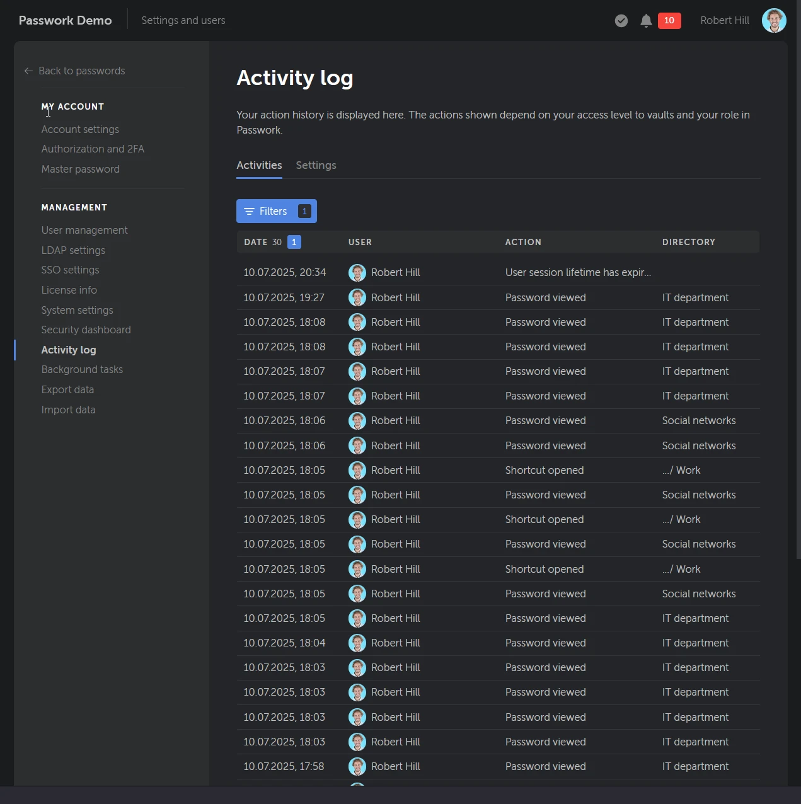The height and width of the screenshot is (804, 801).
Task: Open the Export data page
Action: point(67,389)
